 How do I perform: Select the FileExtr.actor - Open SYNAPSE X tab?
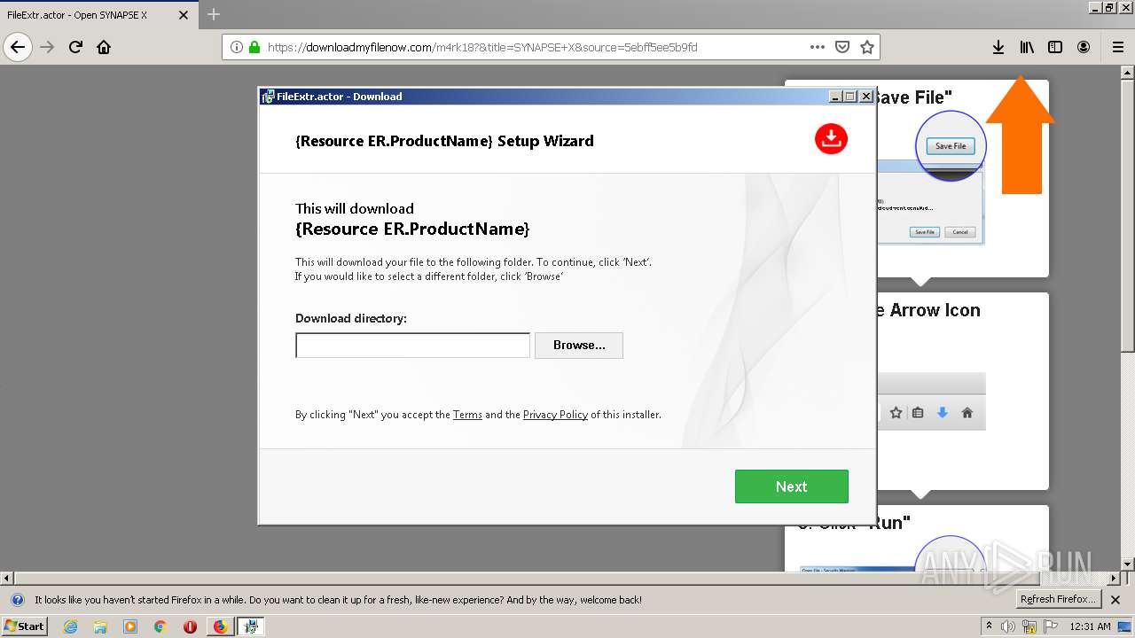coord(98,15)
